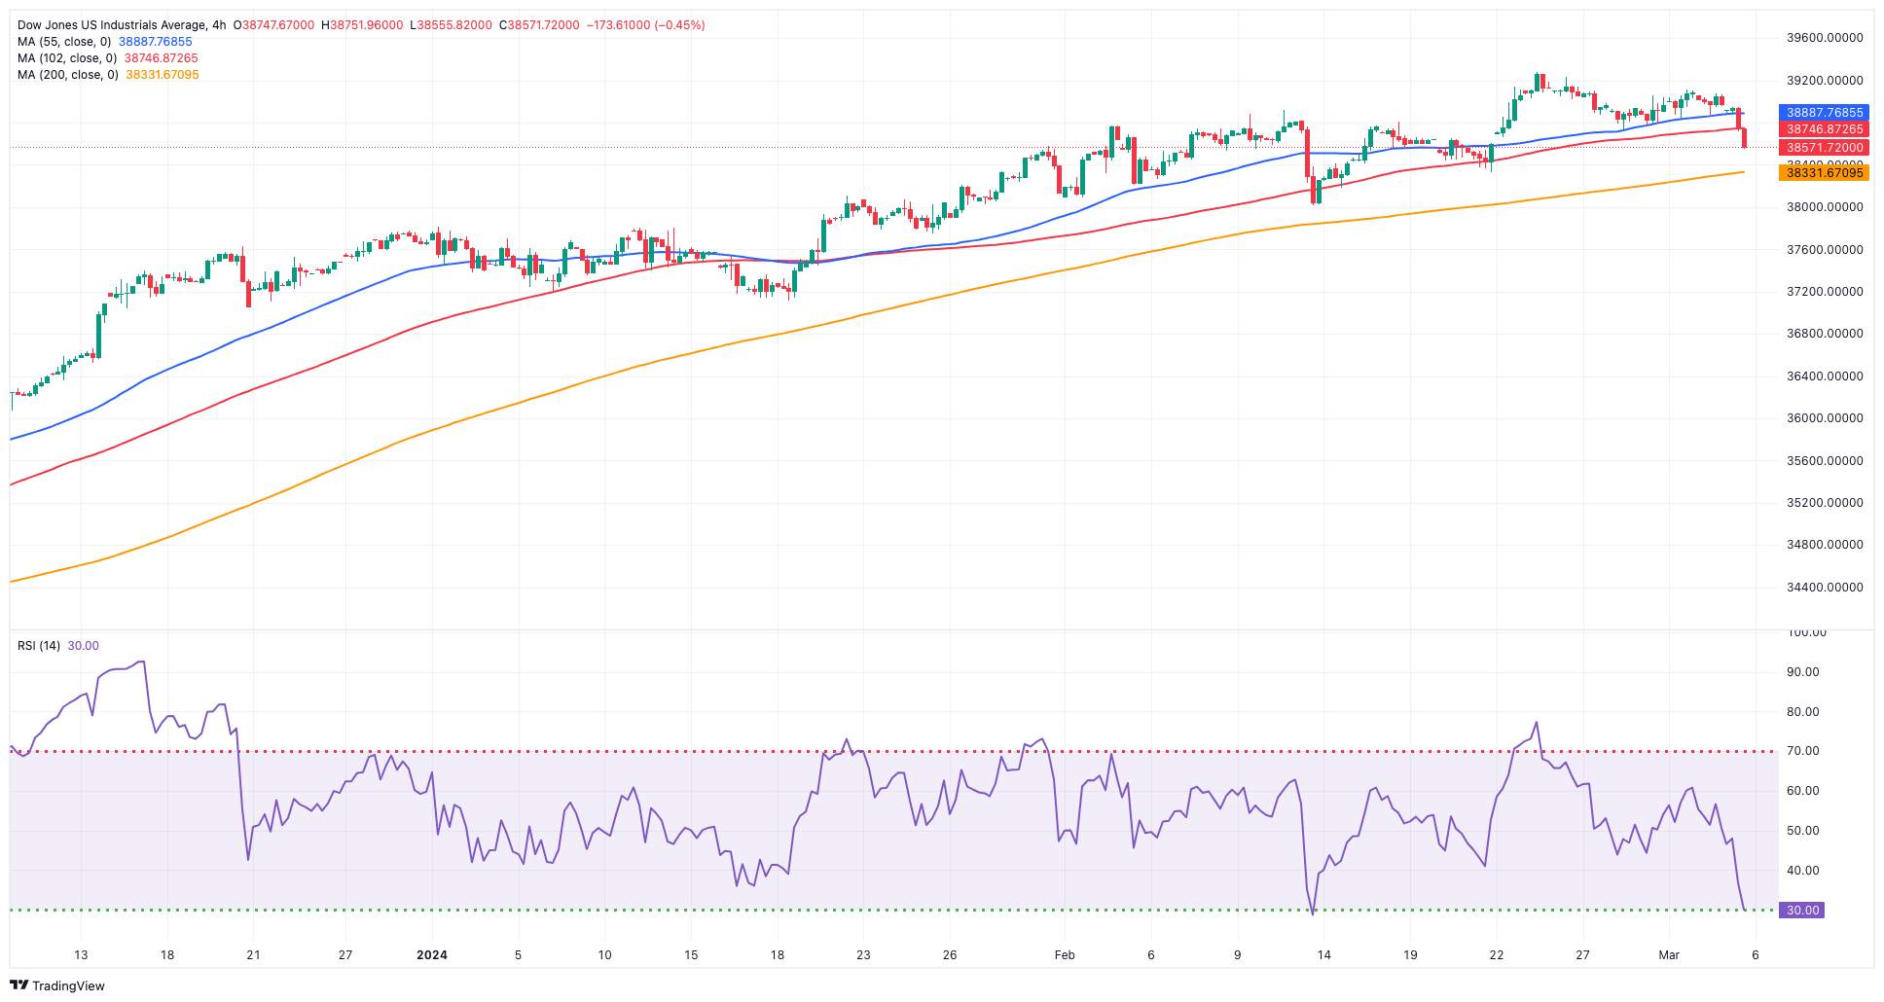Click the MA 200 value 38331.67095 in legend
This screenshot has width=1884, height=1002.
tap(162, 75)
